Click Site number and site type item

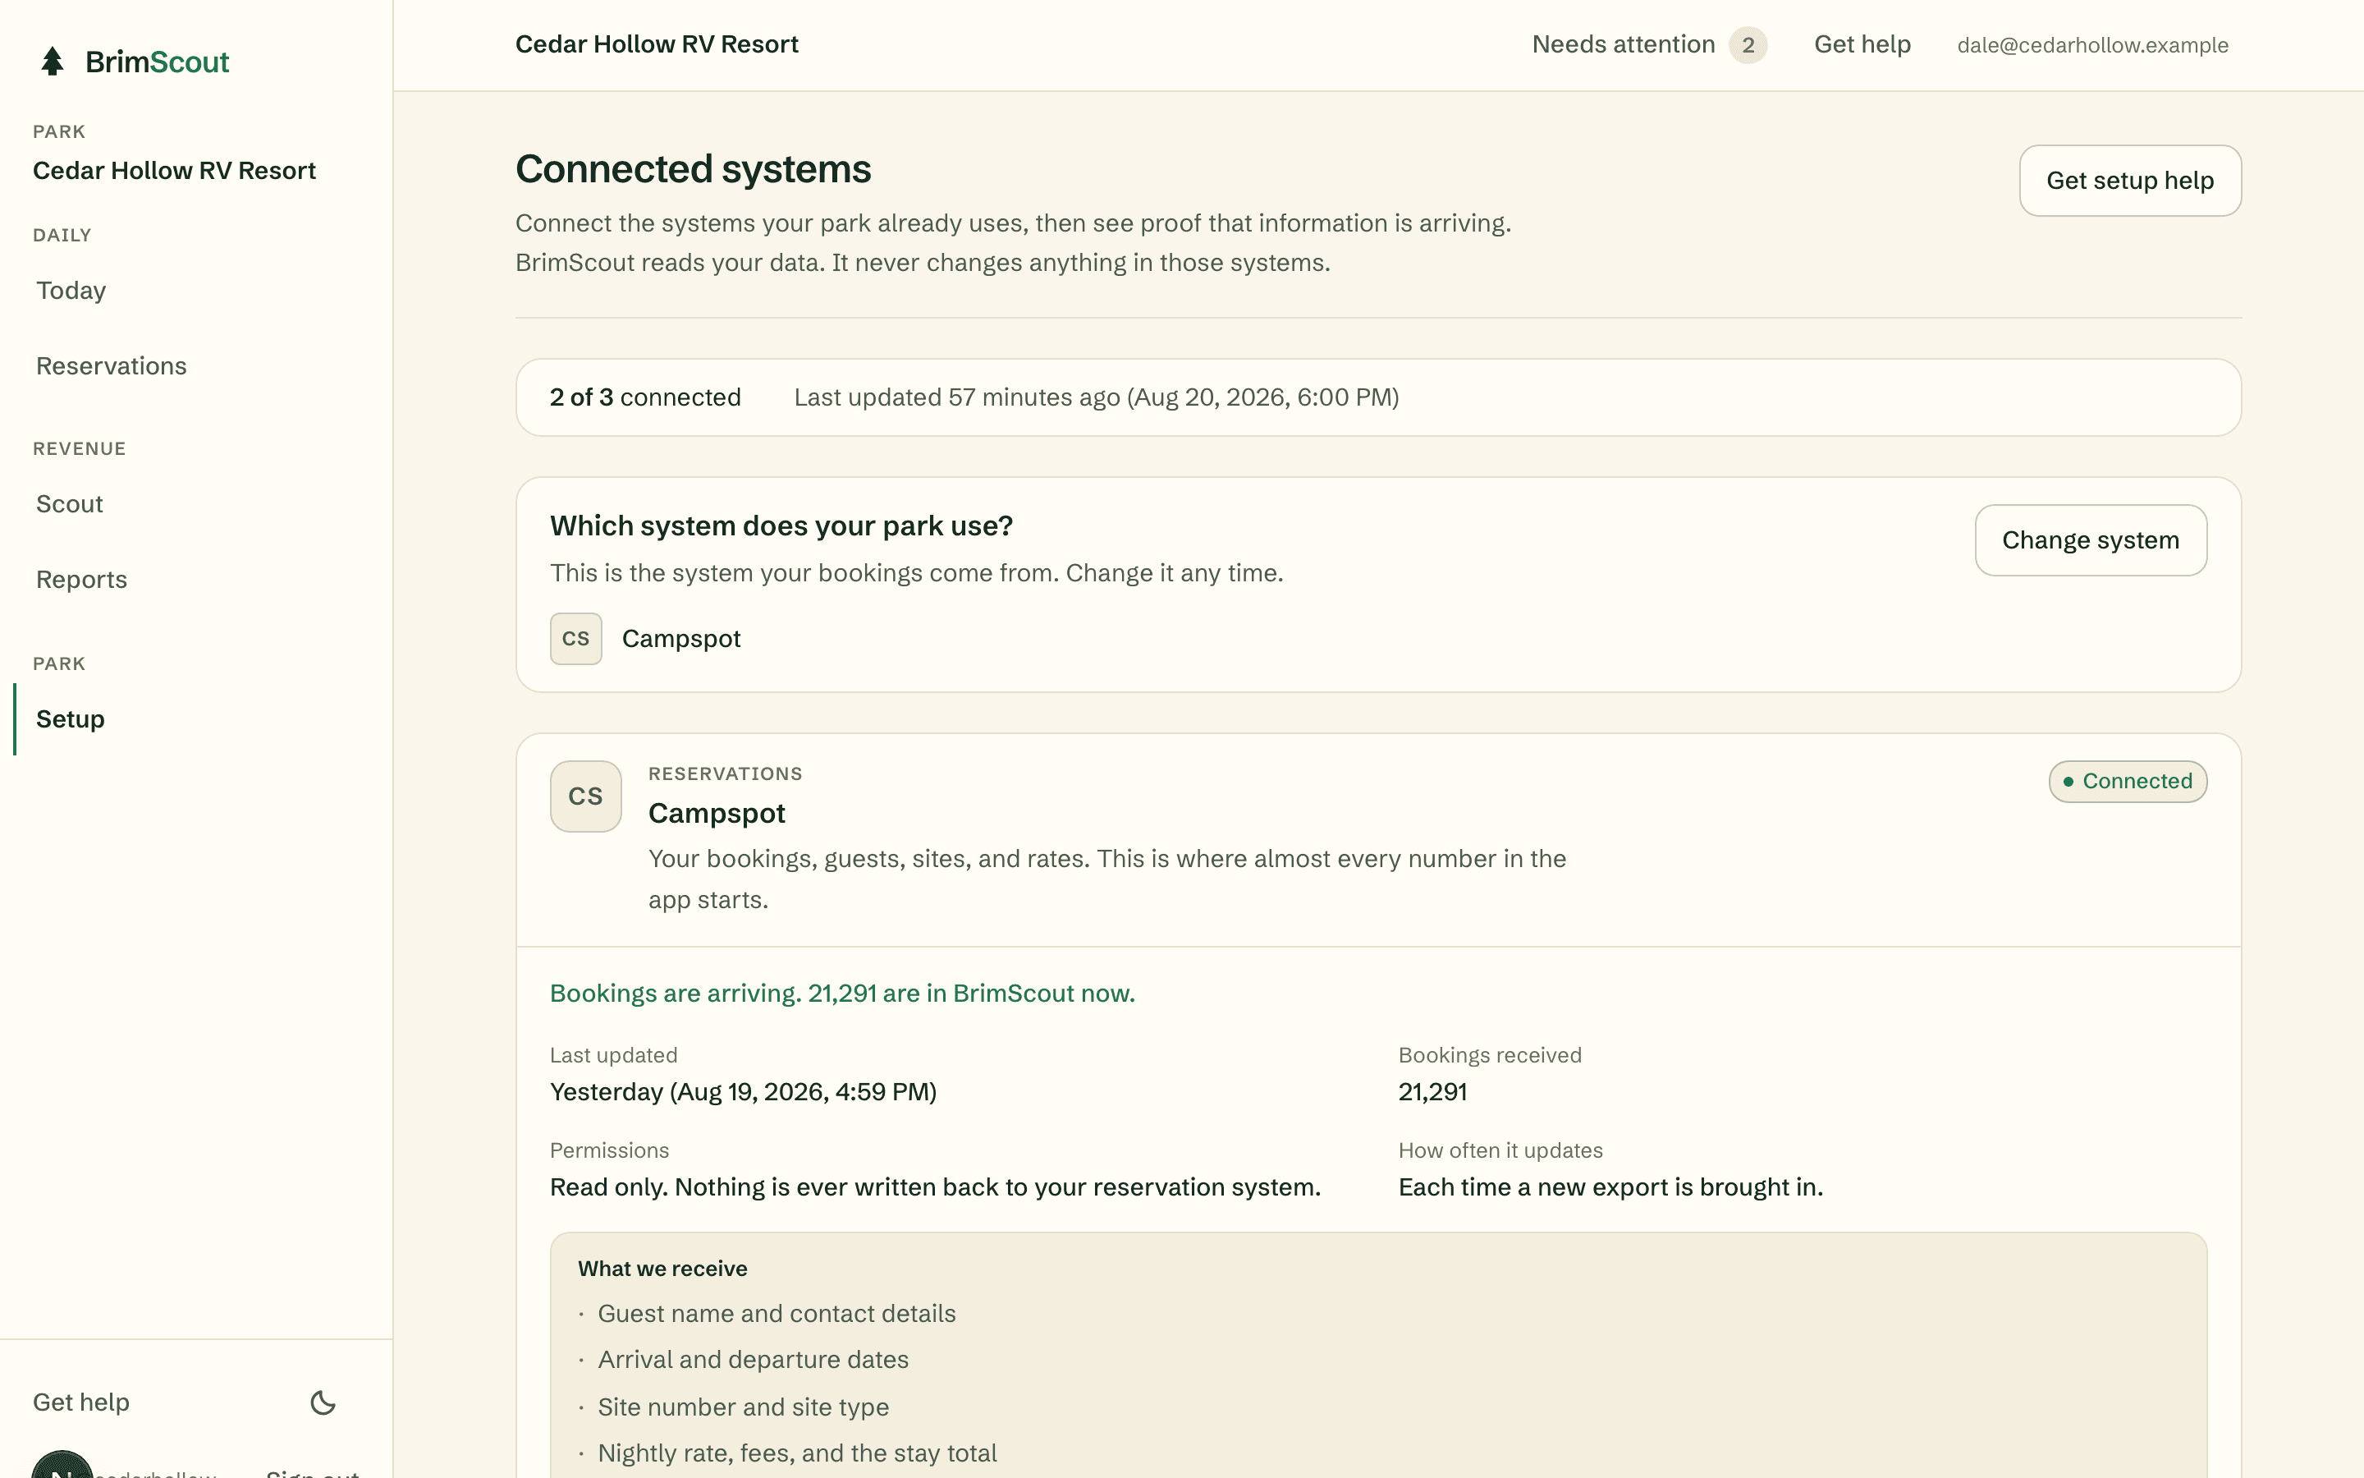[744, 1407]
